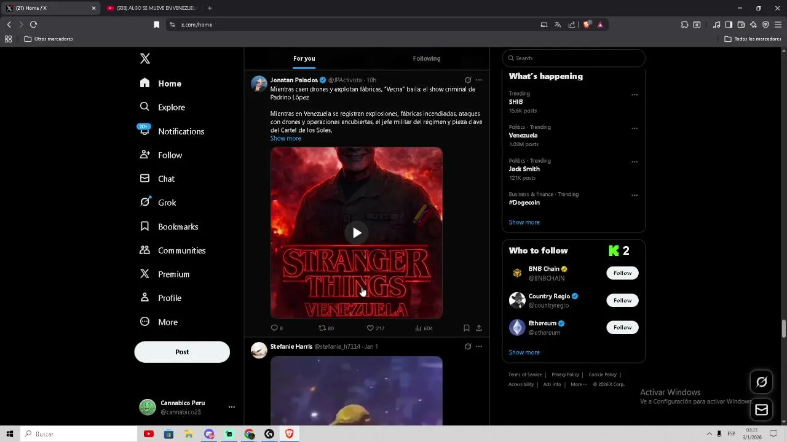
Task: Show more of Jonatan Palacios post text
Action: pos(286,138)
